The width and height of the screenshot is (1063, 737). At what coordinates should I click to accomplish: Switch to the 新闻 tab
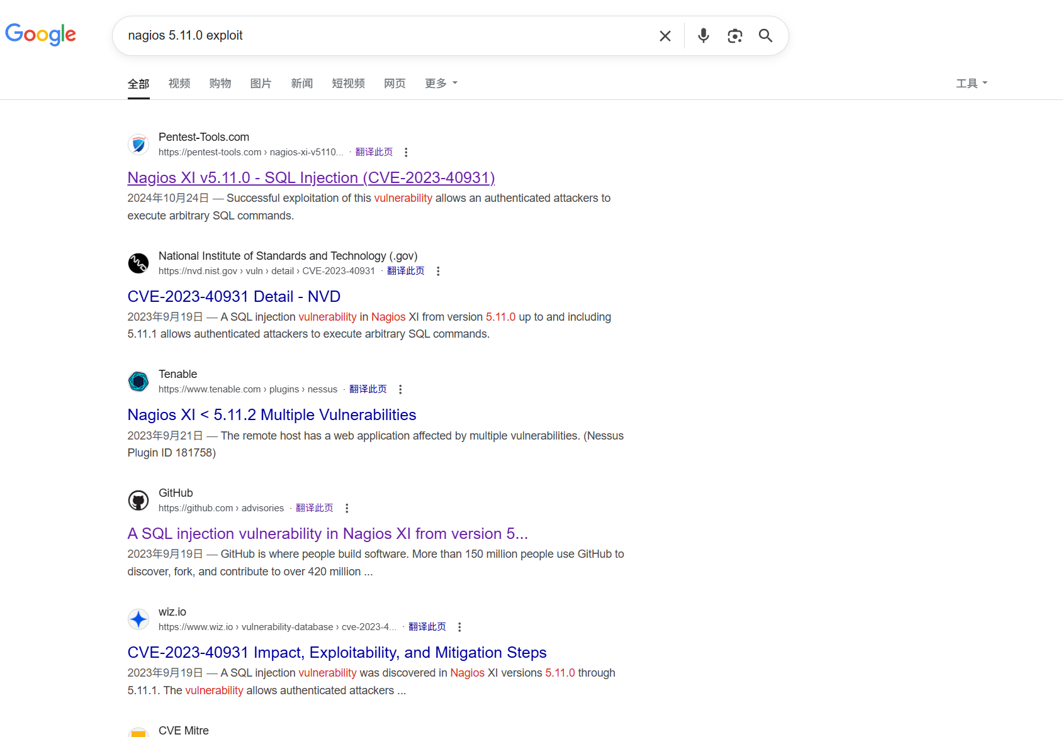click(x=302, y=83)
